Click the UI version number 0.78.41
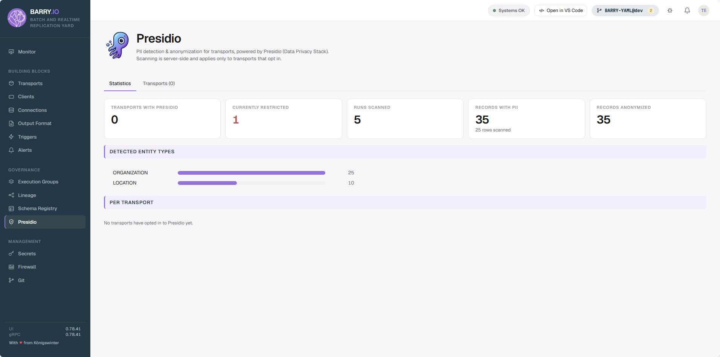 click(73, 329)
